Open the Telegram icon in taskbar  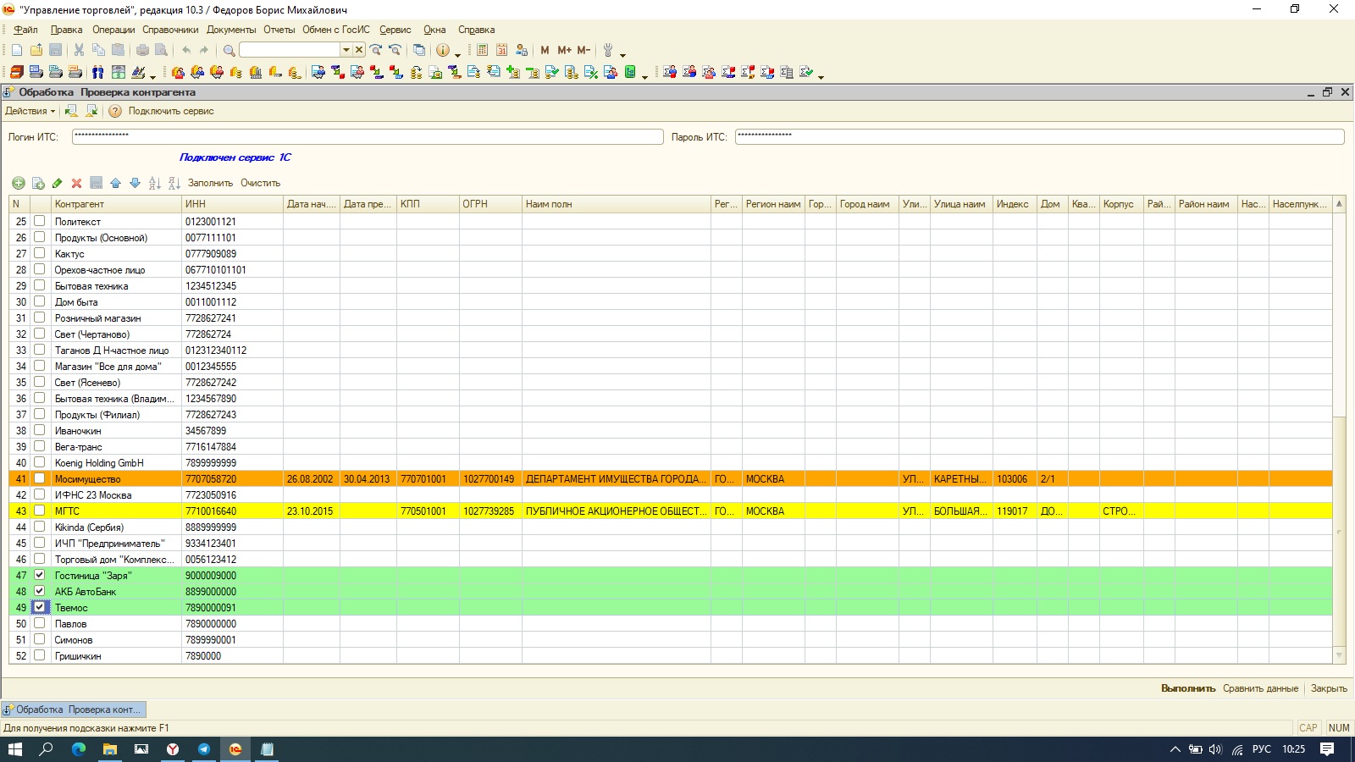[204, 749]
